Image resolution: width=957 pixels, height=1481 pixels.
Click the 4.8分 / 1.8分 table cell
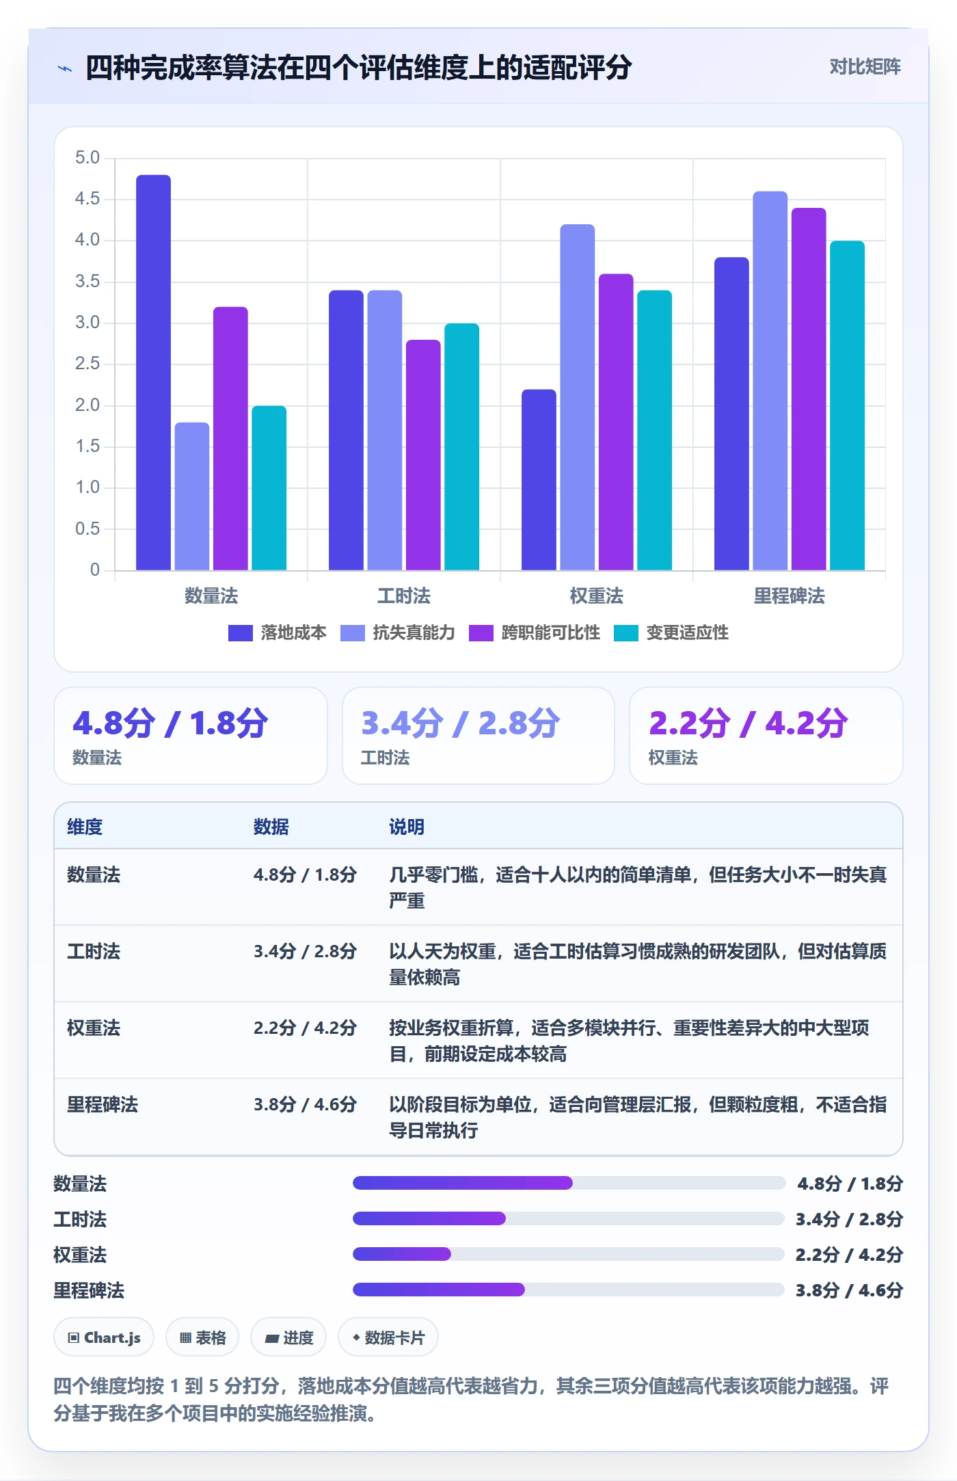305,875
